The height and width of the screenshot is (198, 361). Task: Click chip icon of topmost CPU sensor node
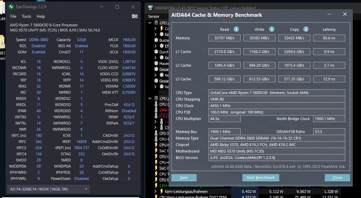[x=156, y=23]
